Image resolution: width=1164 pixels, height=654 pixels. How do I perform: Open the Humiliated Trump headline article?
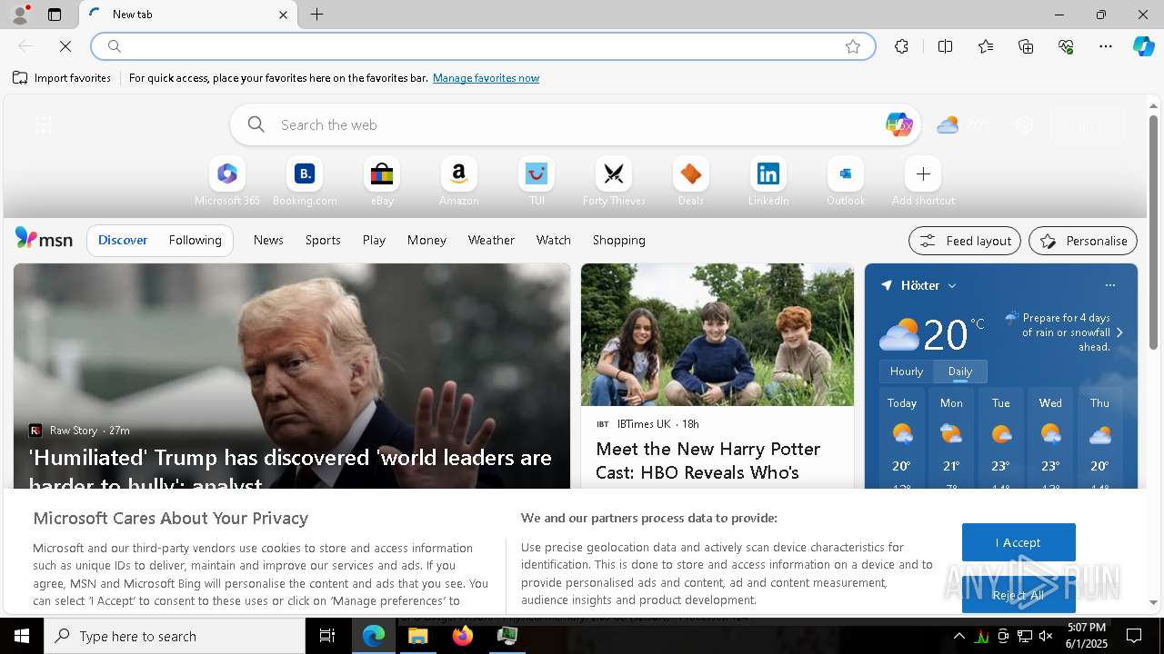point(290,470)
